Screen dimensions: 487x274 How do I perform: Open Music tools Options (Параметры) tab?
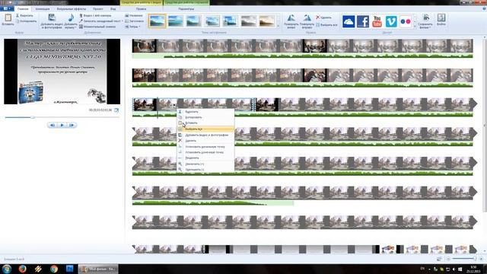pos(186,9)
